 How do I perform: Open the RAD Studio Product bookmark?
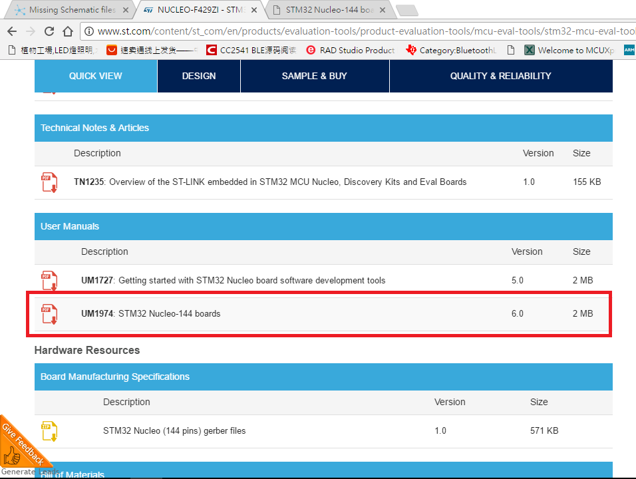pos(351,50)
